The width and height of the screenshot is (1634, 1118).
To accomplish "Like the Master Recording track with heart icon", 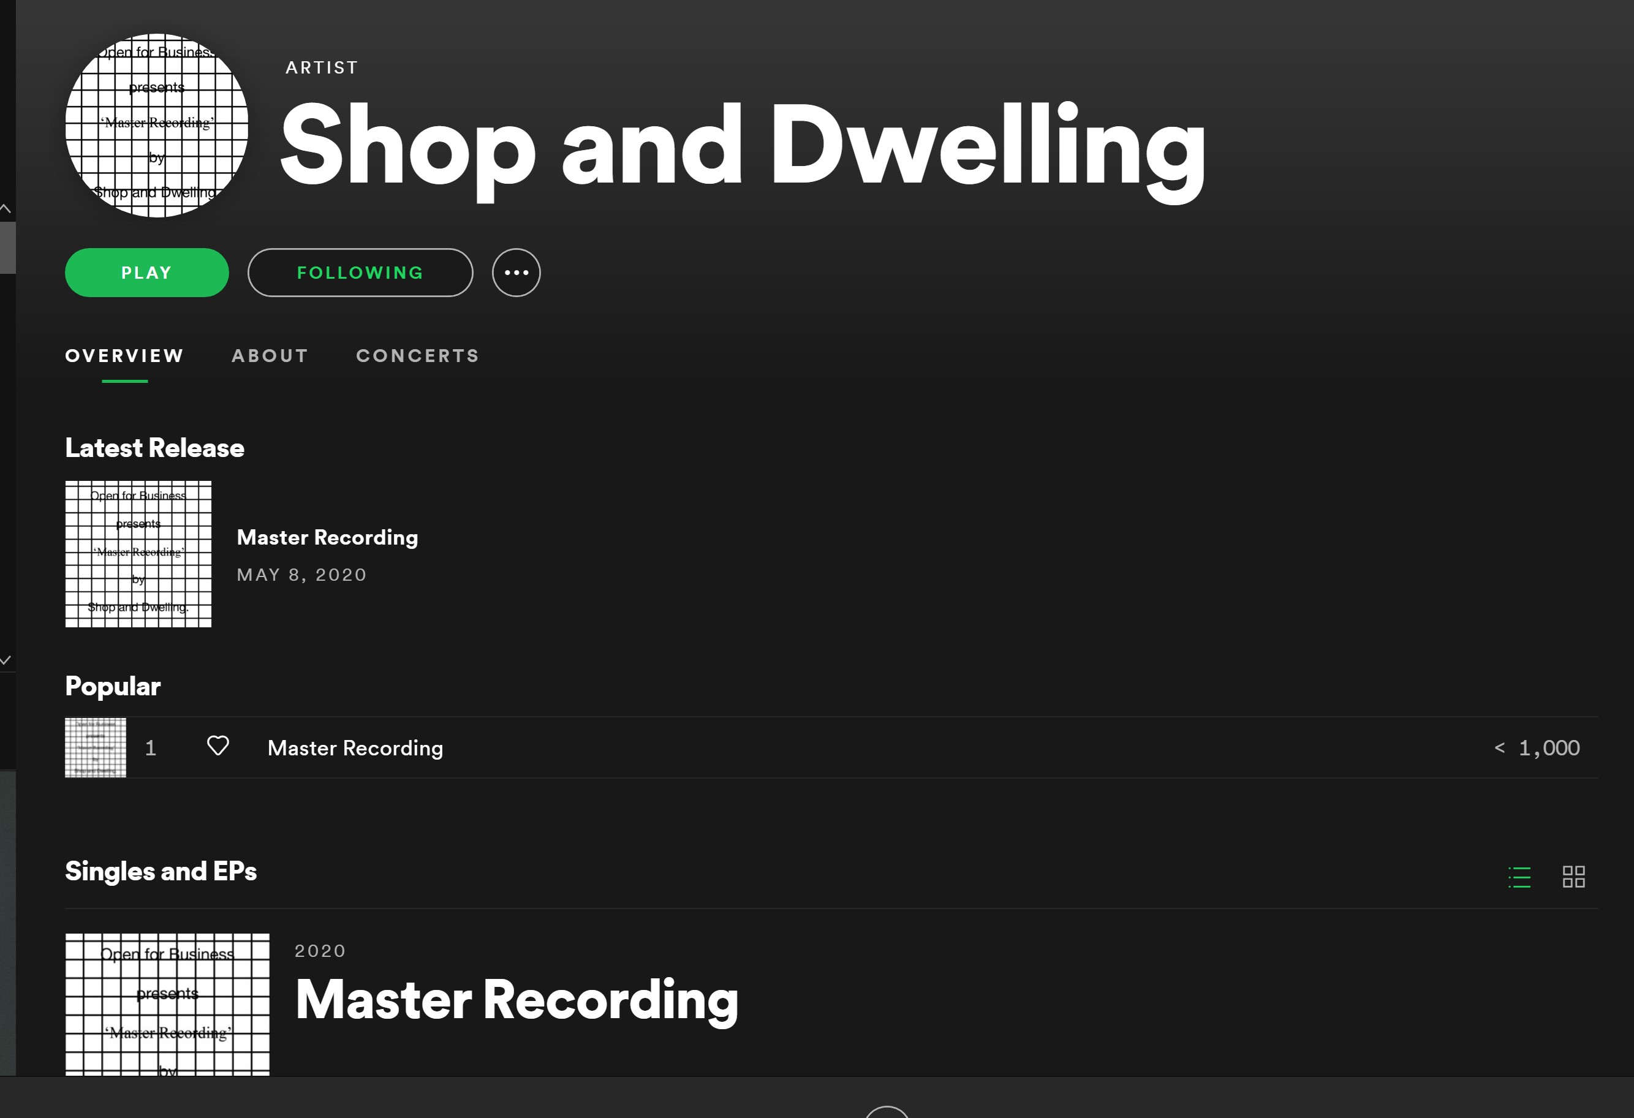I will click(218, 746).
